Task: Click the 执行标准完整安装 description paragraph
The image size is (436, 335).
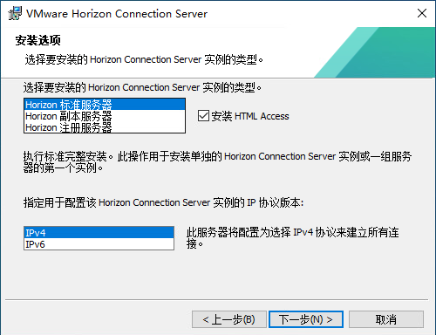Action: 217,161
